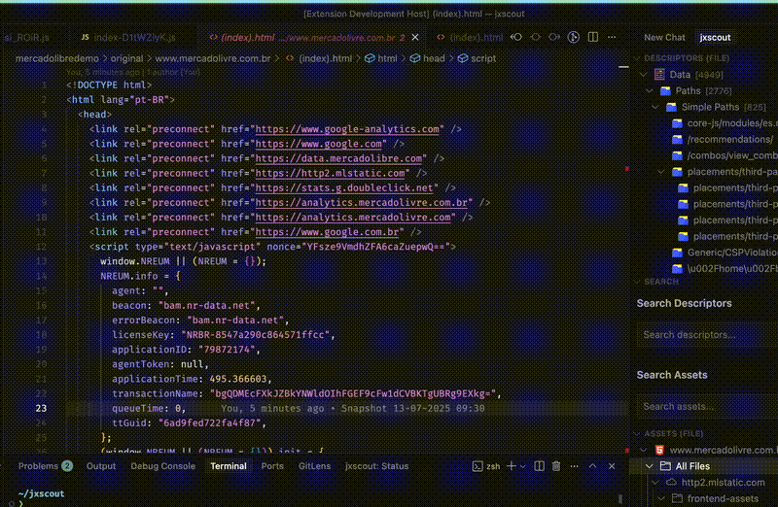Click the Search descriptors input field
Screen dimensions: 778x507
click(x=708, y=334)
